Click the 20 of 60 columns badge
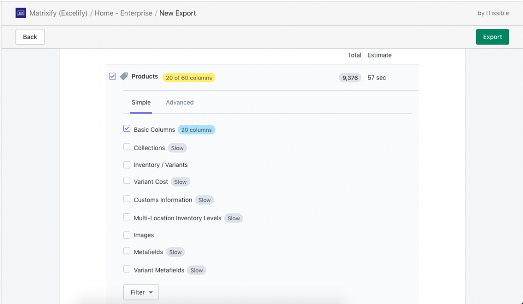 (188, 77)
